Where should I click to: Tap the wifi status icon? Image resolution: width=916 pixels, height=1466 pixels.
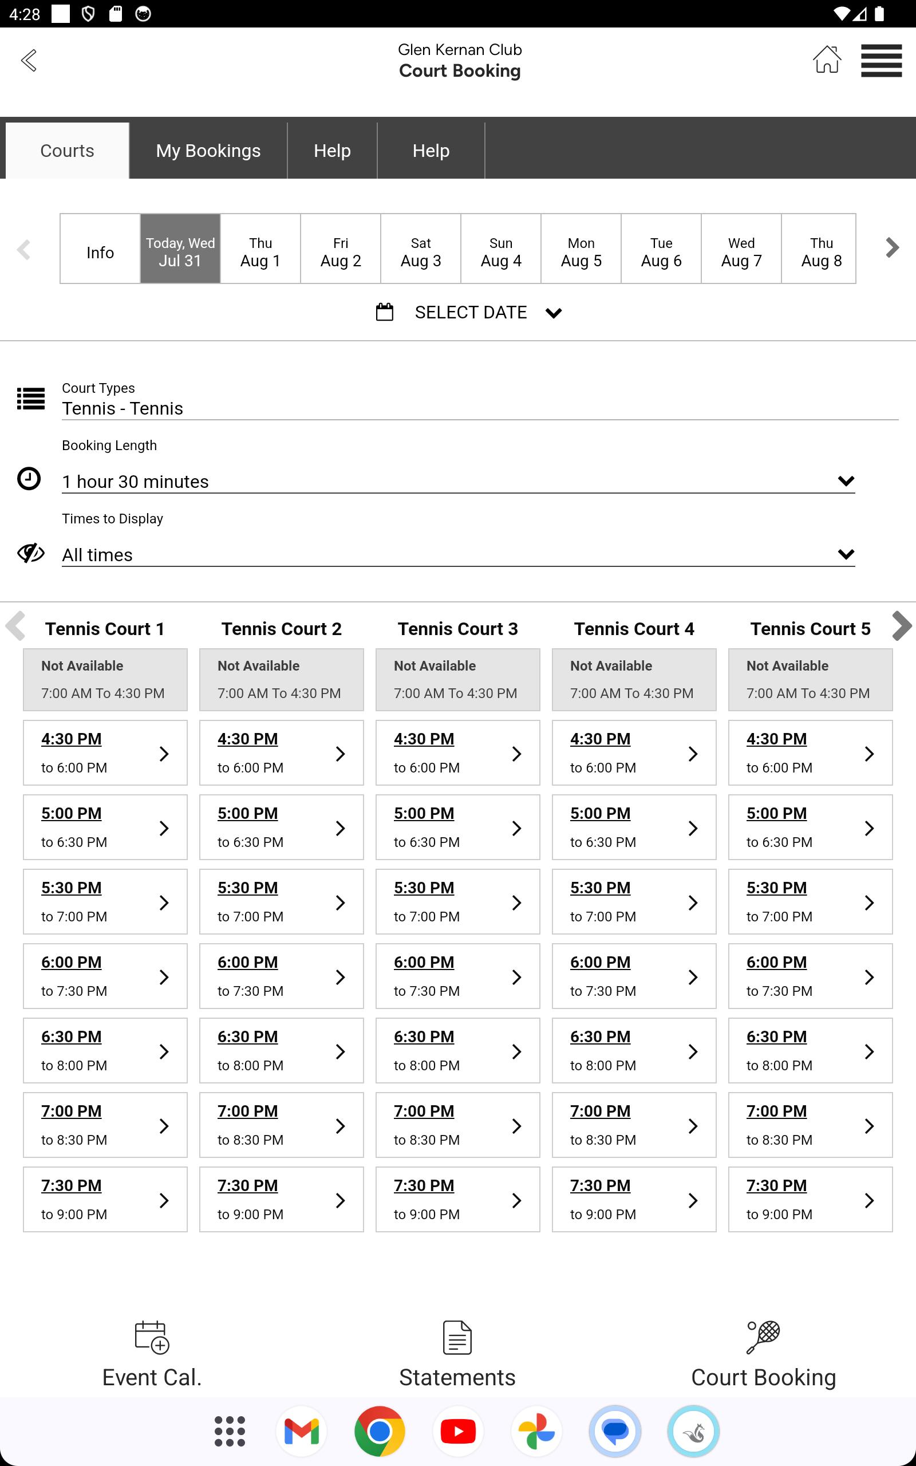tap(841, 13)
